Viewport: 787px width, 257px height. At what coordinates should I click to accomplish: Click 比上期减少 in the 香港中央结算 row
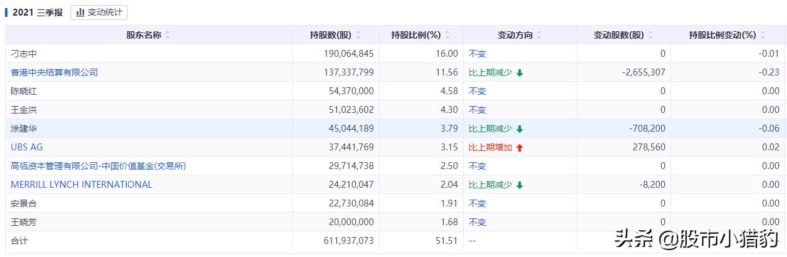[x=490, y=72]
